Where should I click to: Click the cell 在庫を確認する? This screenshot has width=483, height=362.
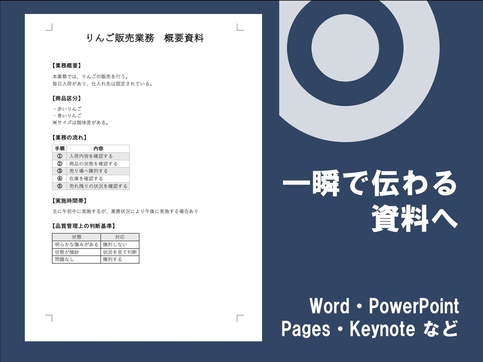coord(98,179)
